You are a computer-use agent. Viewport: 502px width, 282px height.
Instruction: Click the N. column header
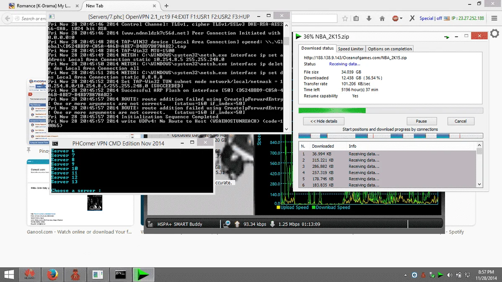click(303, 146)
